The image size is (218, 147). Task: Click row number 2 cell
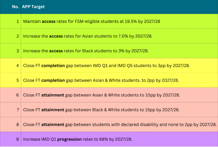11,36
